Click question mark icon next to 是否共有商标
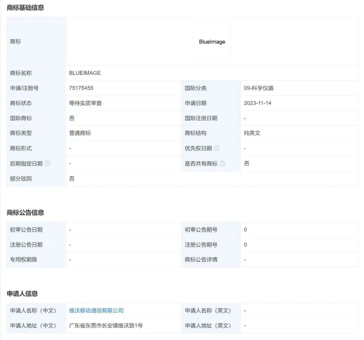 (222, 164)
